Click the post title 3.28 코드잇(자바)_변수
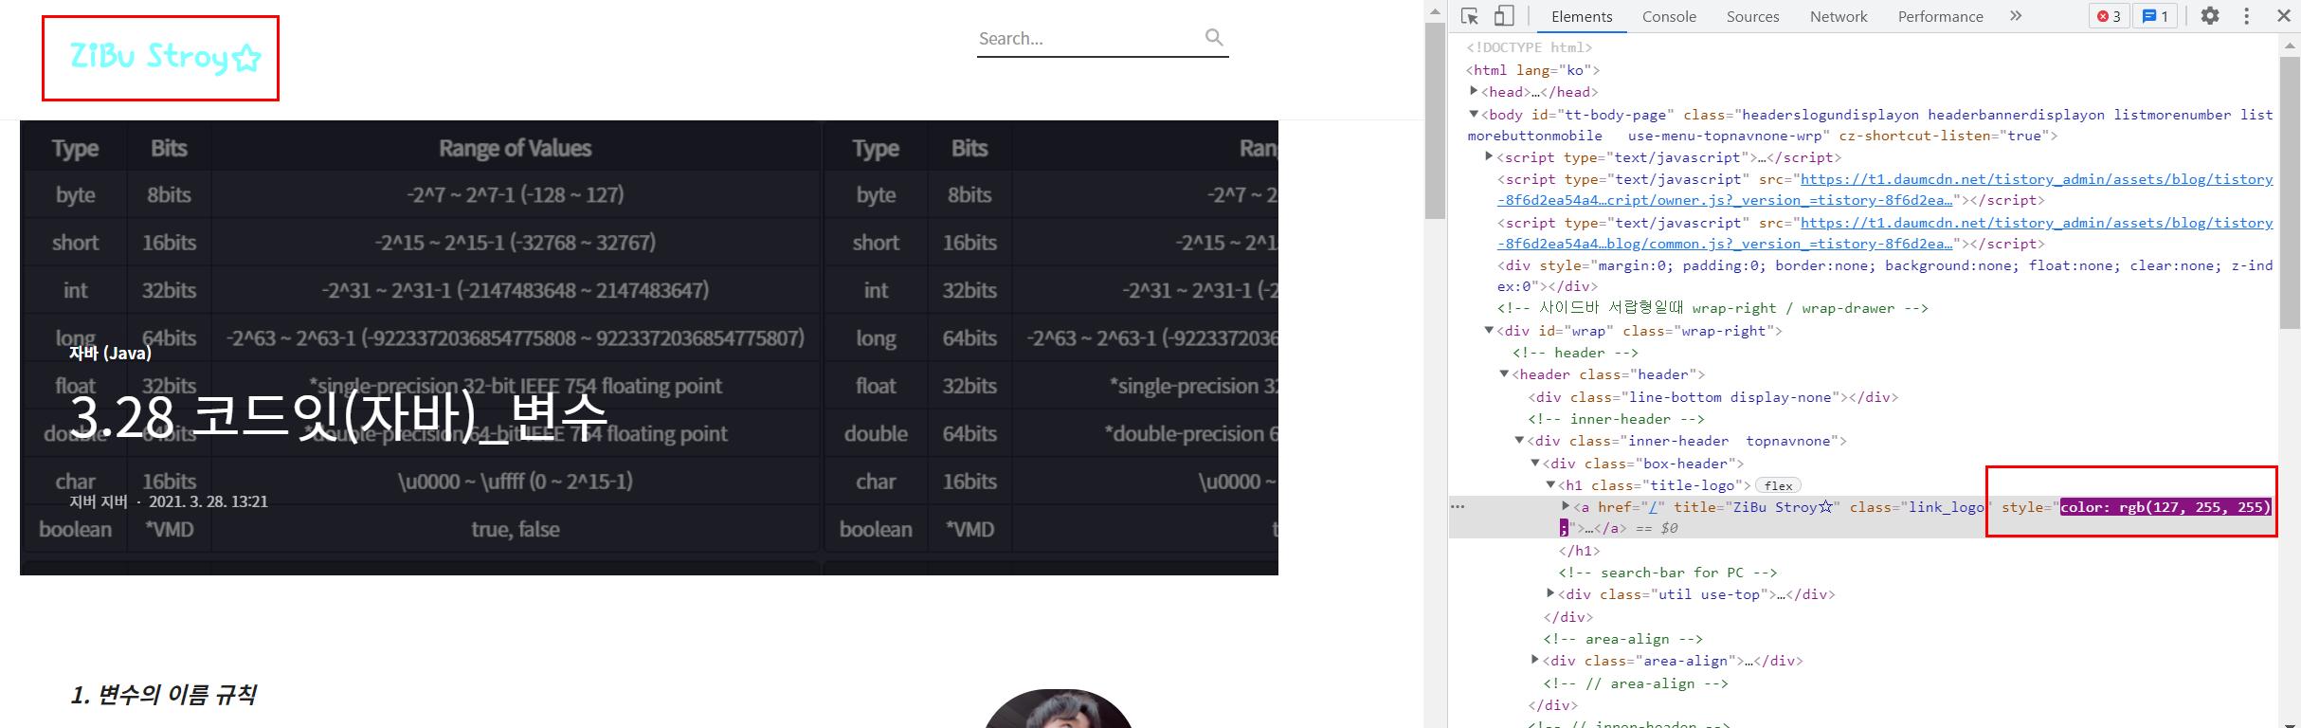 coord(338,417)
